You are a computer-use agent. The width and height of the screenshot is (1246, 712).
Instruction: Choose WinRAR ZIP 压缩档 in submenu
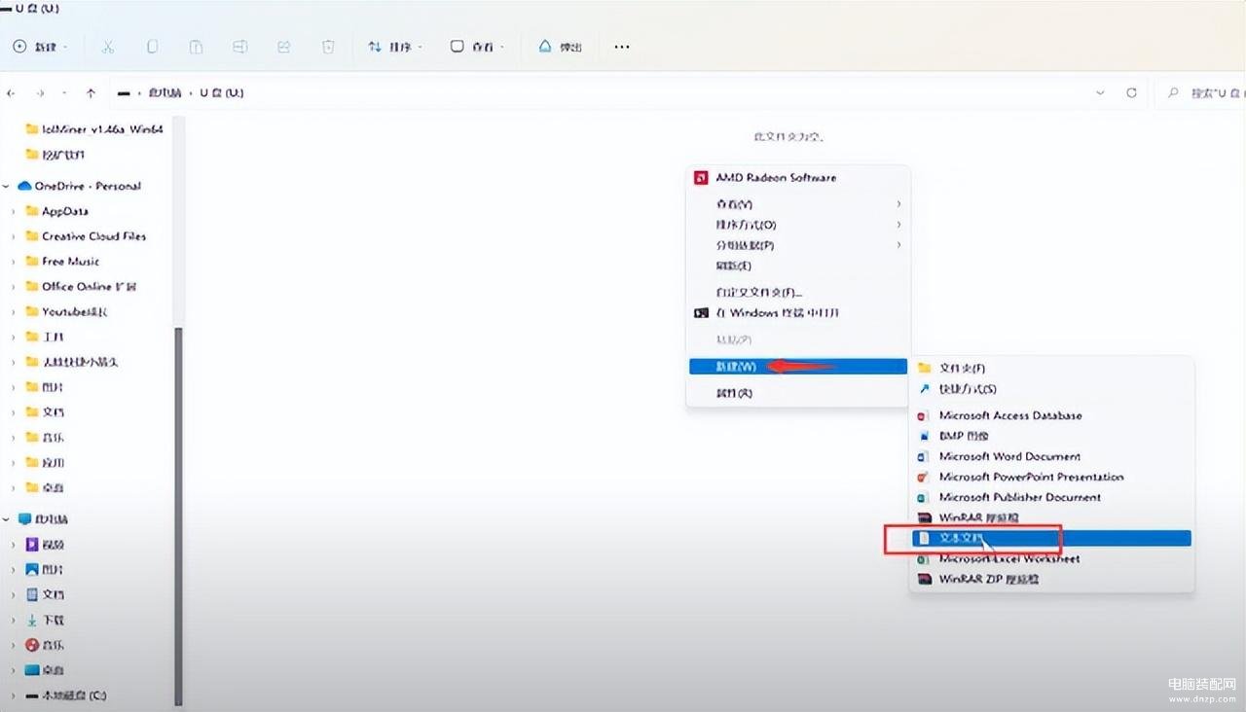pos(1051,579)
